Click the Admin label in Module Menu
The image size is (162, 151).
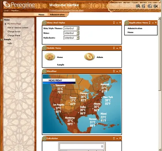tap(100, 57)
